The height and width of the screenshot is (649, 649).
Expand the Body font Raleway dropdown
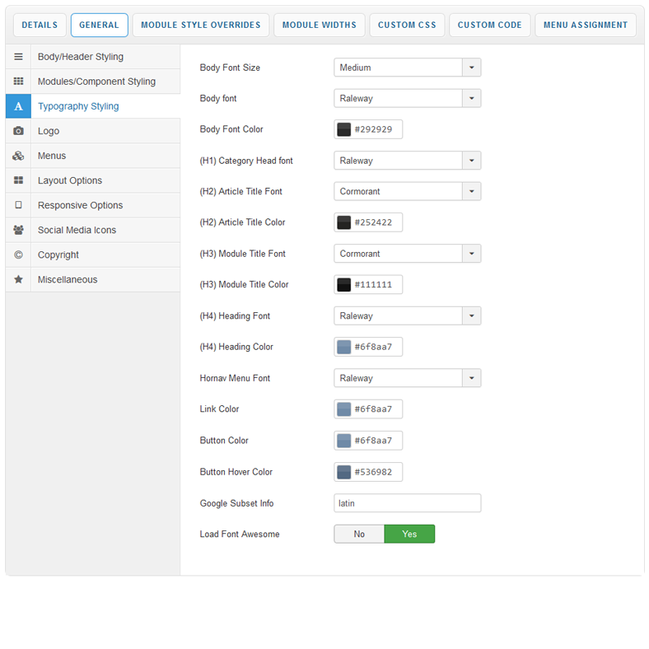point(407,99)
